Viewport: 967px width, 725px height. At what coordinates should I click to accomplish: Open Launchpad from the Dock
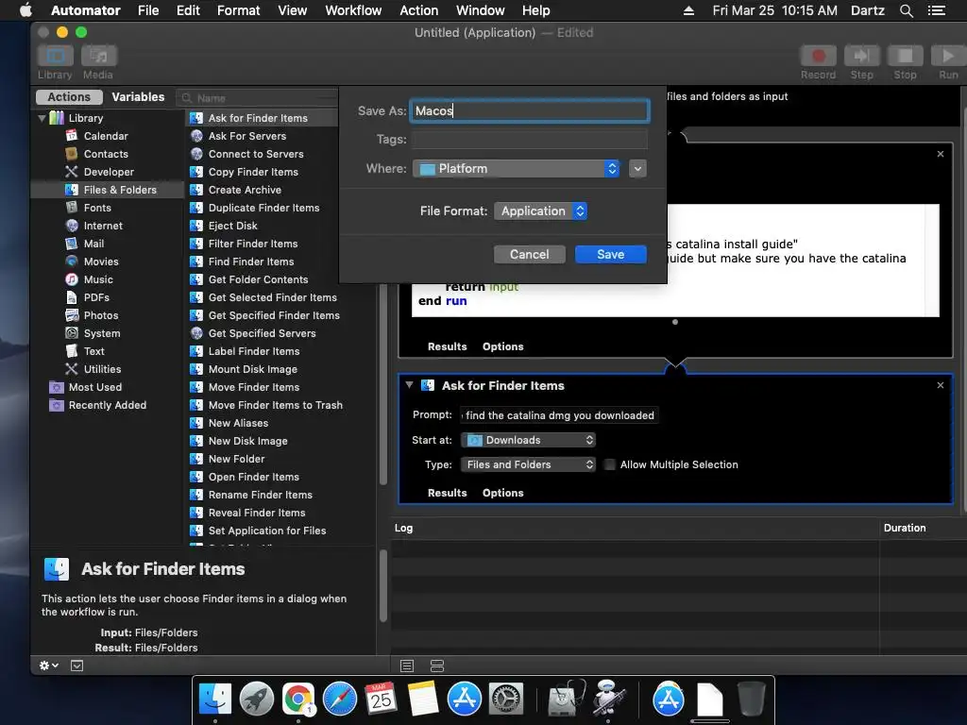(x=257, y=700)
